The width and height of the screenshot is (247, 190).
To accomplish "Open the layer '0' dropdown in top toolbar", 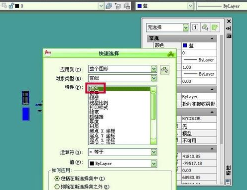I will (x=101, y=6).
